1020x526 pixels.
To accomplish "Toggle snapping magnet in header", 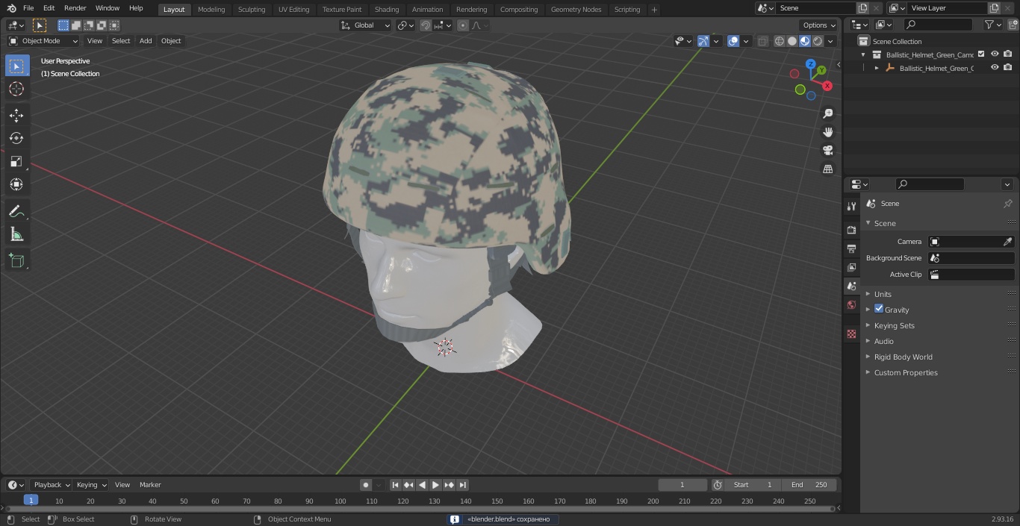I will (426, 25).
